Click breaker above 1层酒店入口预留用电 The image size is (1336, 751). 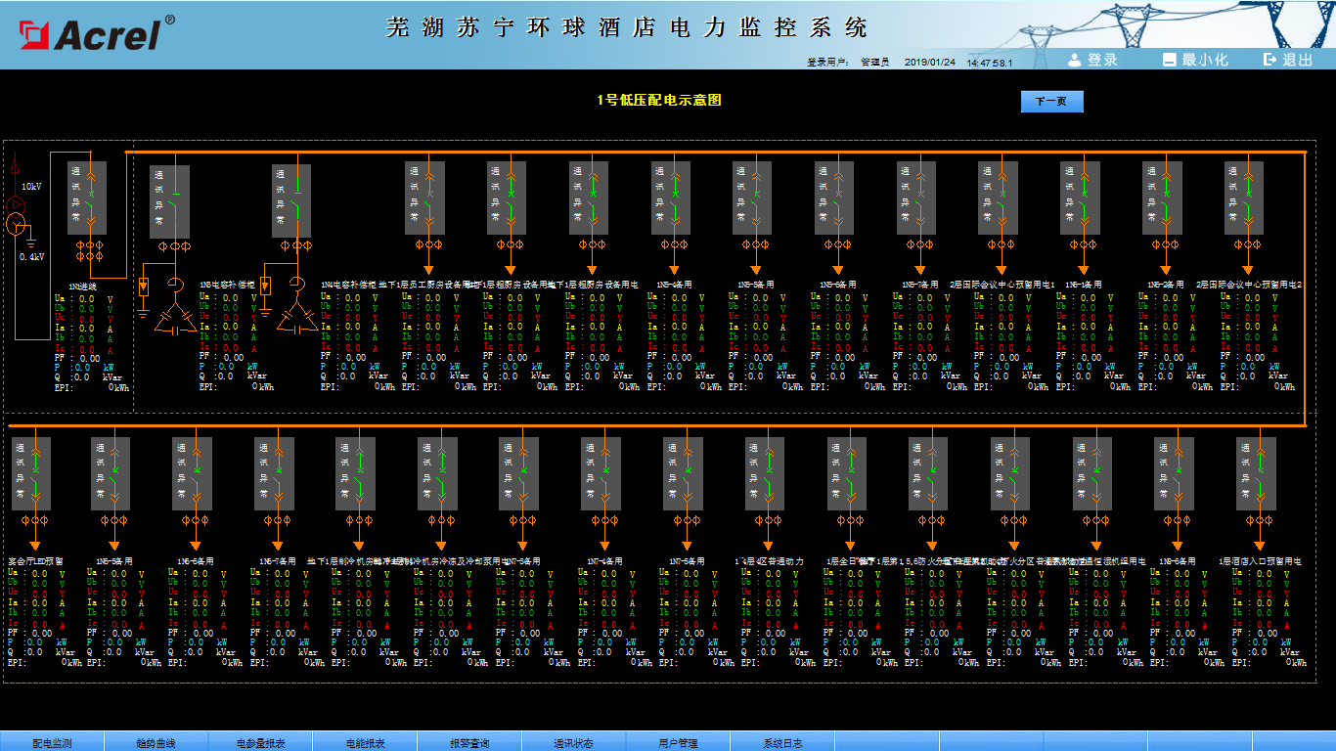click(x=1256, y=473)
